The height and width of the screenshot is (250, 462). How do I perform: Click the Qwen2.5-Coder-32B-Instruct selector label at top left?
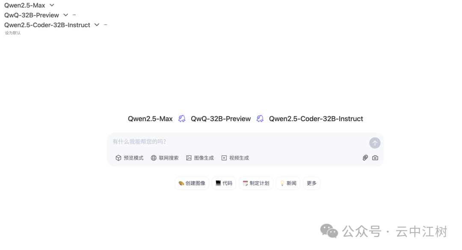pyautogui.click(x=47, y=25)
